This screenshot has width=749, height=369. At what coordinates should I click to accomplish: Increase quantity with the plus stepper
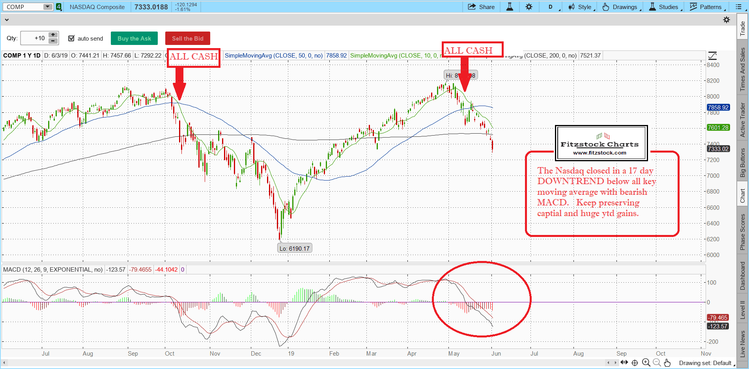[x=53, y=35]
